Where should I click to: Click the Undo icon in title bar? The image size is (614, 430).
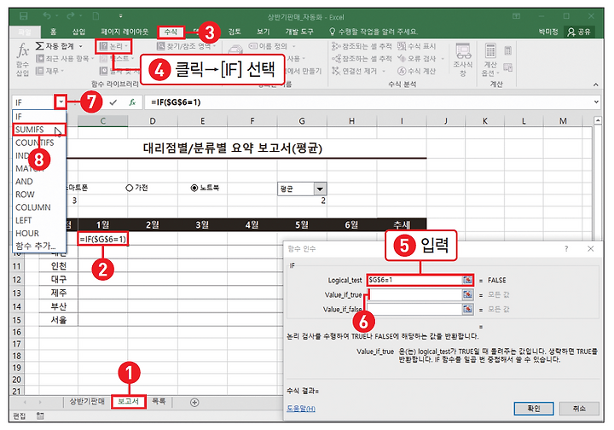tap(47, 16)
